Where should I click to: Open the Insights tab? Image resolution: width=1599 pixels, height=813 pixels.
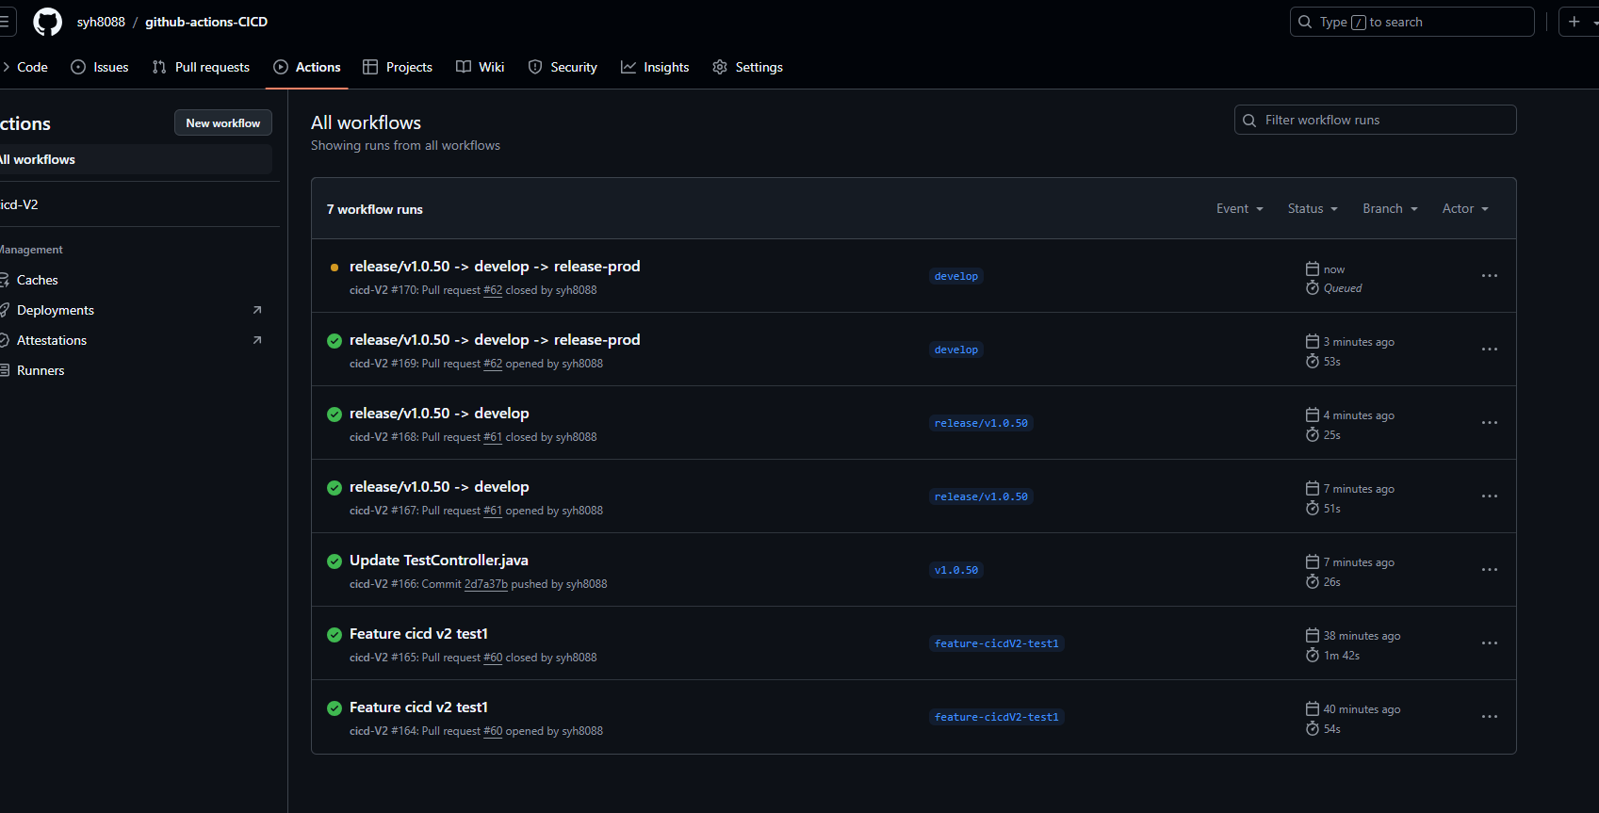(x=655, y=67)
